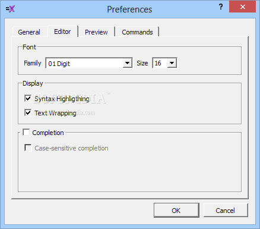Click the Family label in Font group
This screenshot has height=229, width=260.
click(x=33, y=63)
